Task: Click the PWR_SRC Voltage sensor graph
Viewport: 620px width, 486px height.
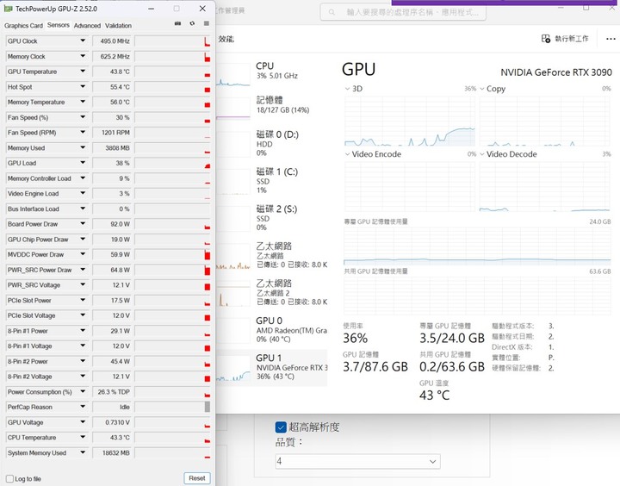Action: pos(172,285)
